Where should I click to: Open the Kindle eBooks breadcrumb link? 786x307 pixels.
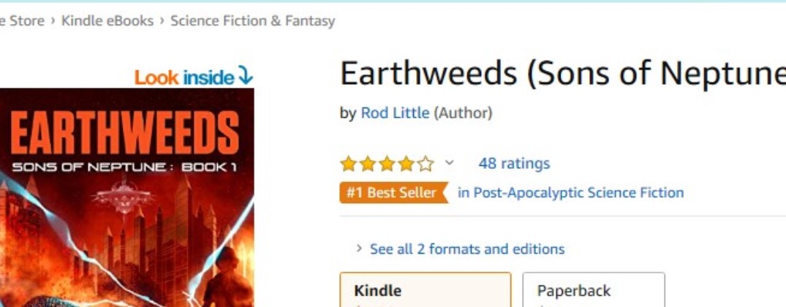point(107,21)
